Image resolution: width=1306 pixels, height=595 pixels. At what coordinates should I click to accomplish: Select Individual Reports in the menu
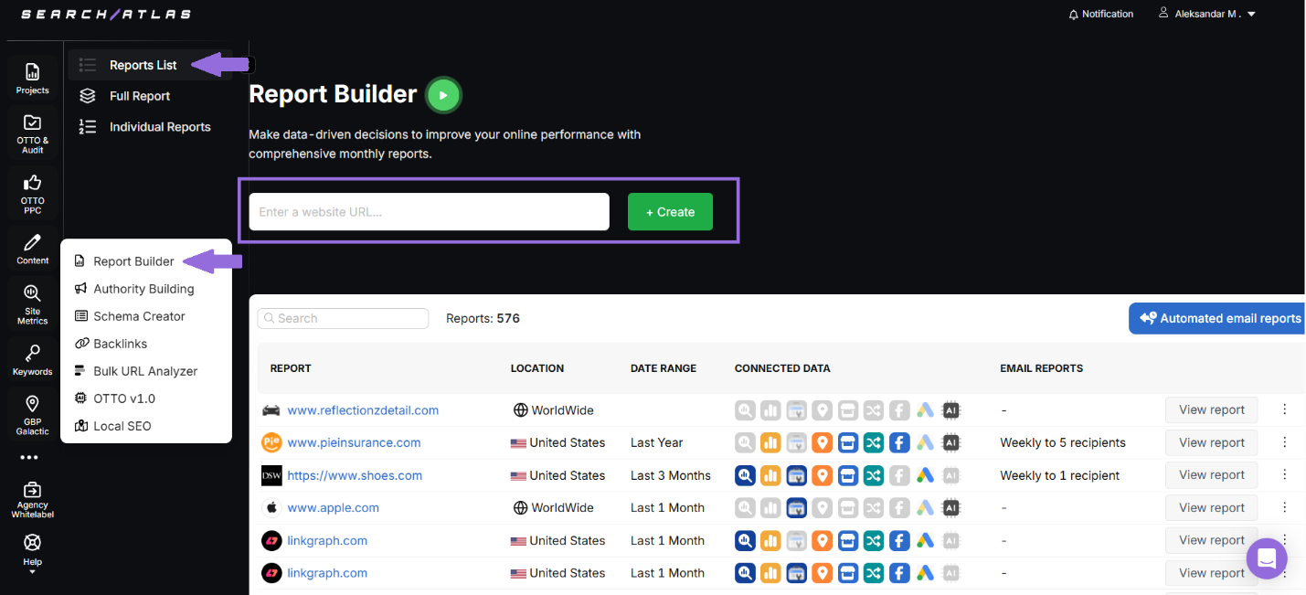click(x=160, y=127)
